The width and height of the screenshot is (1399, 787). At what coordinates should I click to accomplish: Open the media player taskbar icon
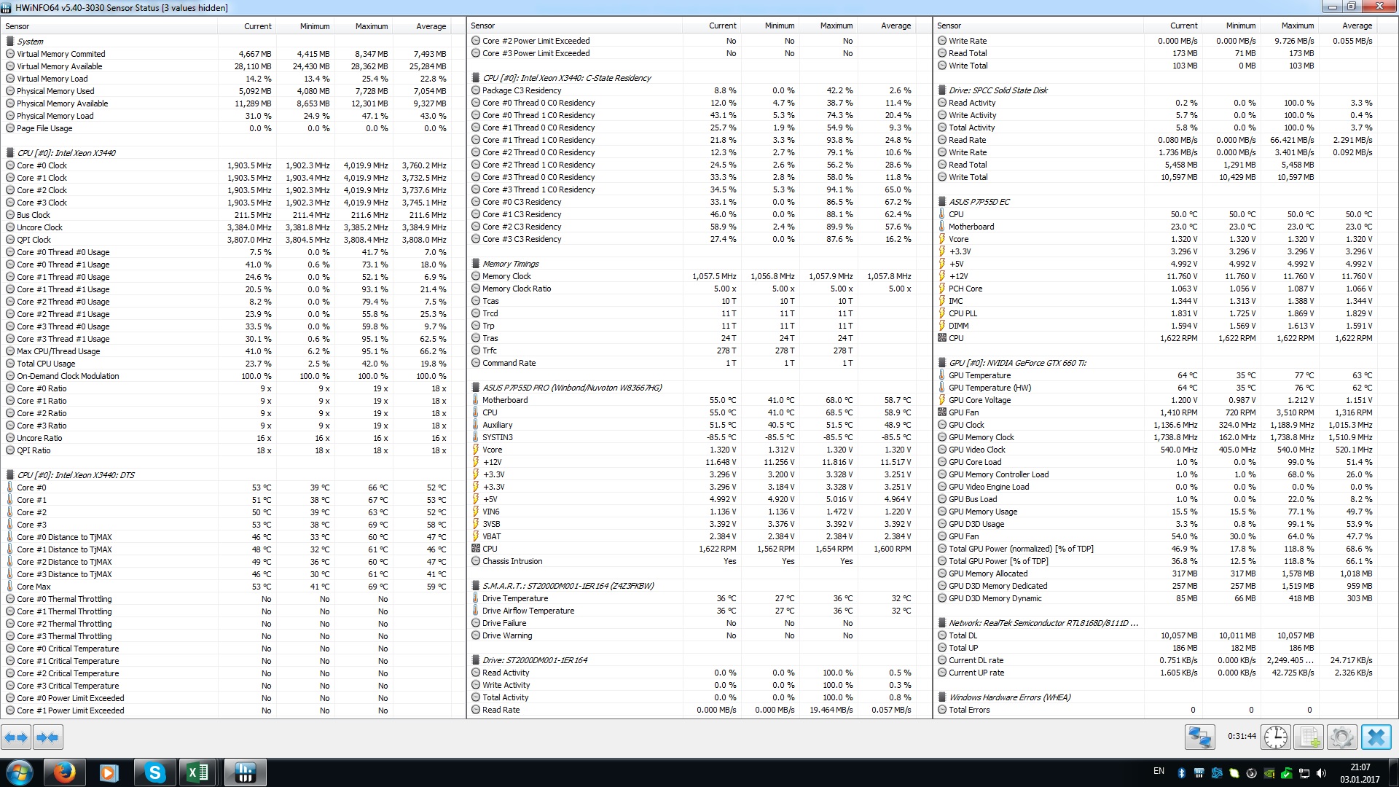pyautogui.click(x=109, y=772)
